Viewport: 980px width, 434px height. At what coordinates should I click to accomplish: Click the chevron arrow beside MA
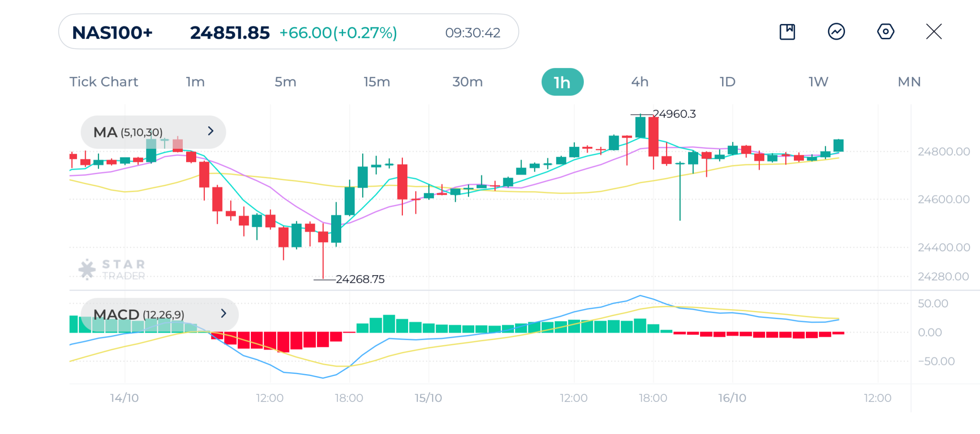(211, 131)
